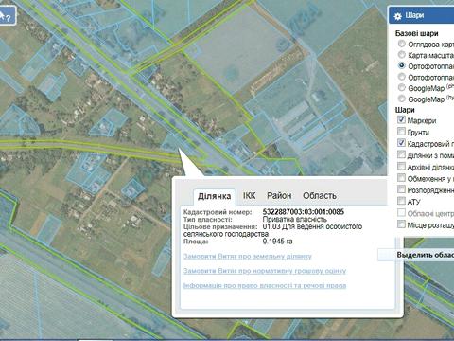Choose the second GoogleMap base layer
The width and height of the screenshot is (454, 341).
coord(401,99)
